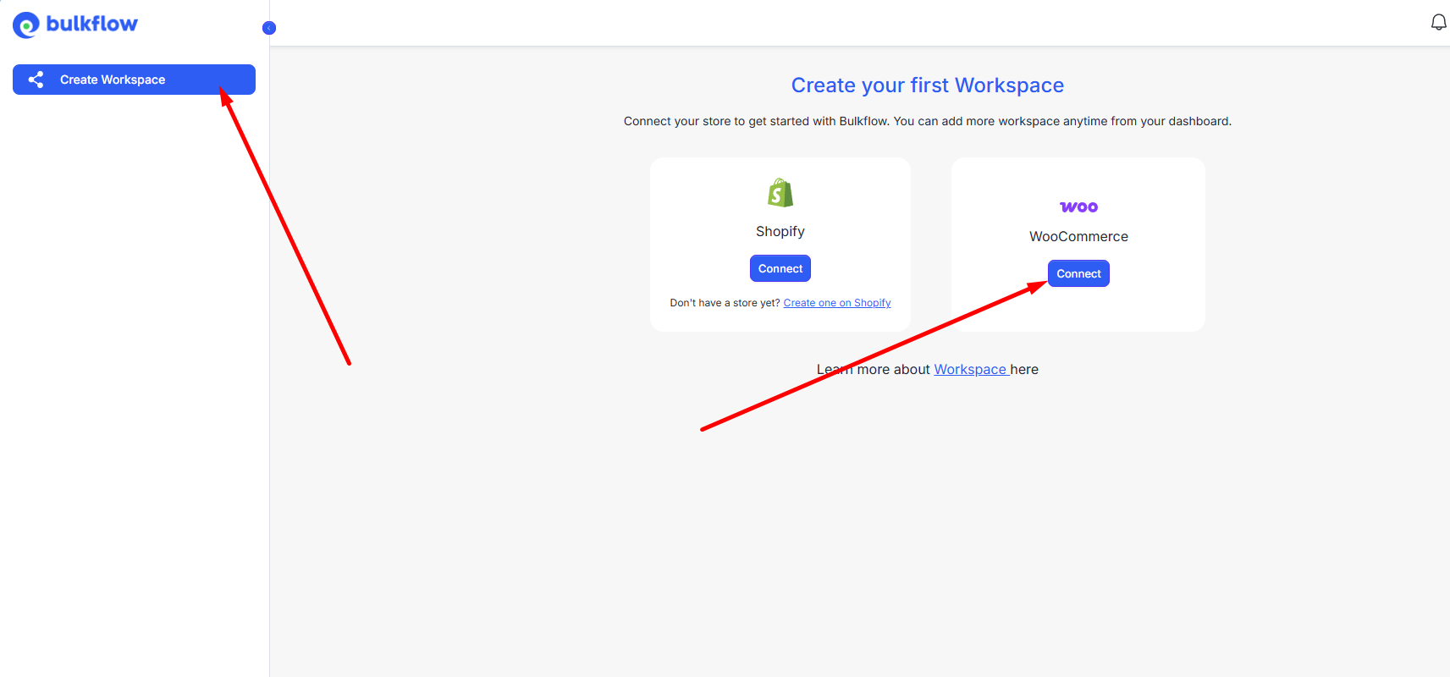Click the Create your first Workspace heading

tap(928, 85)
